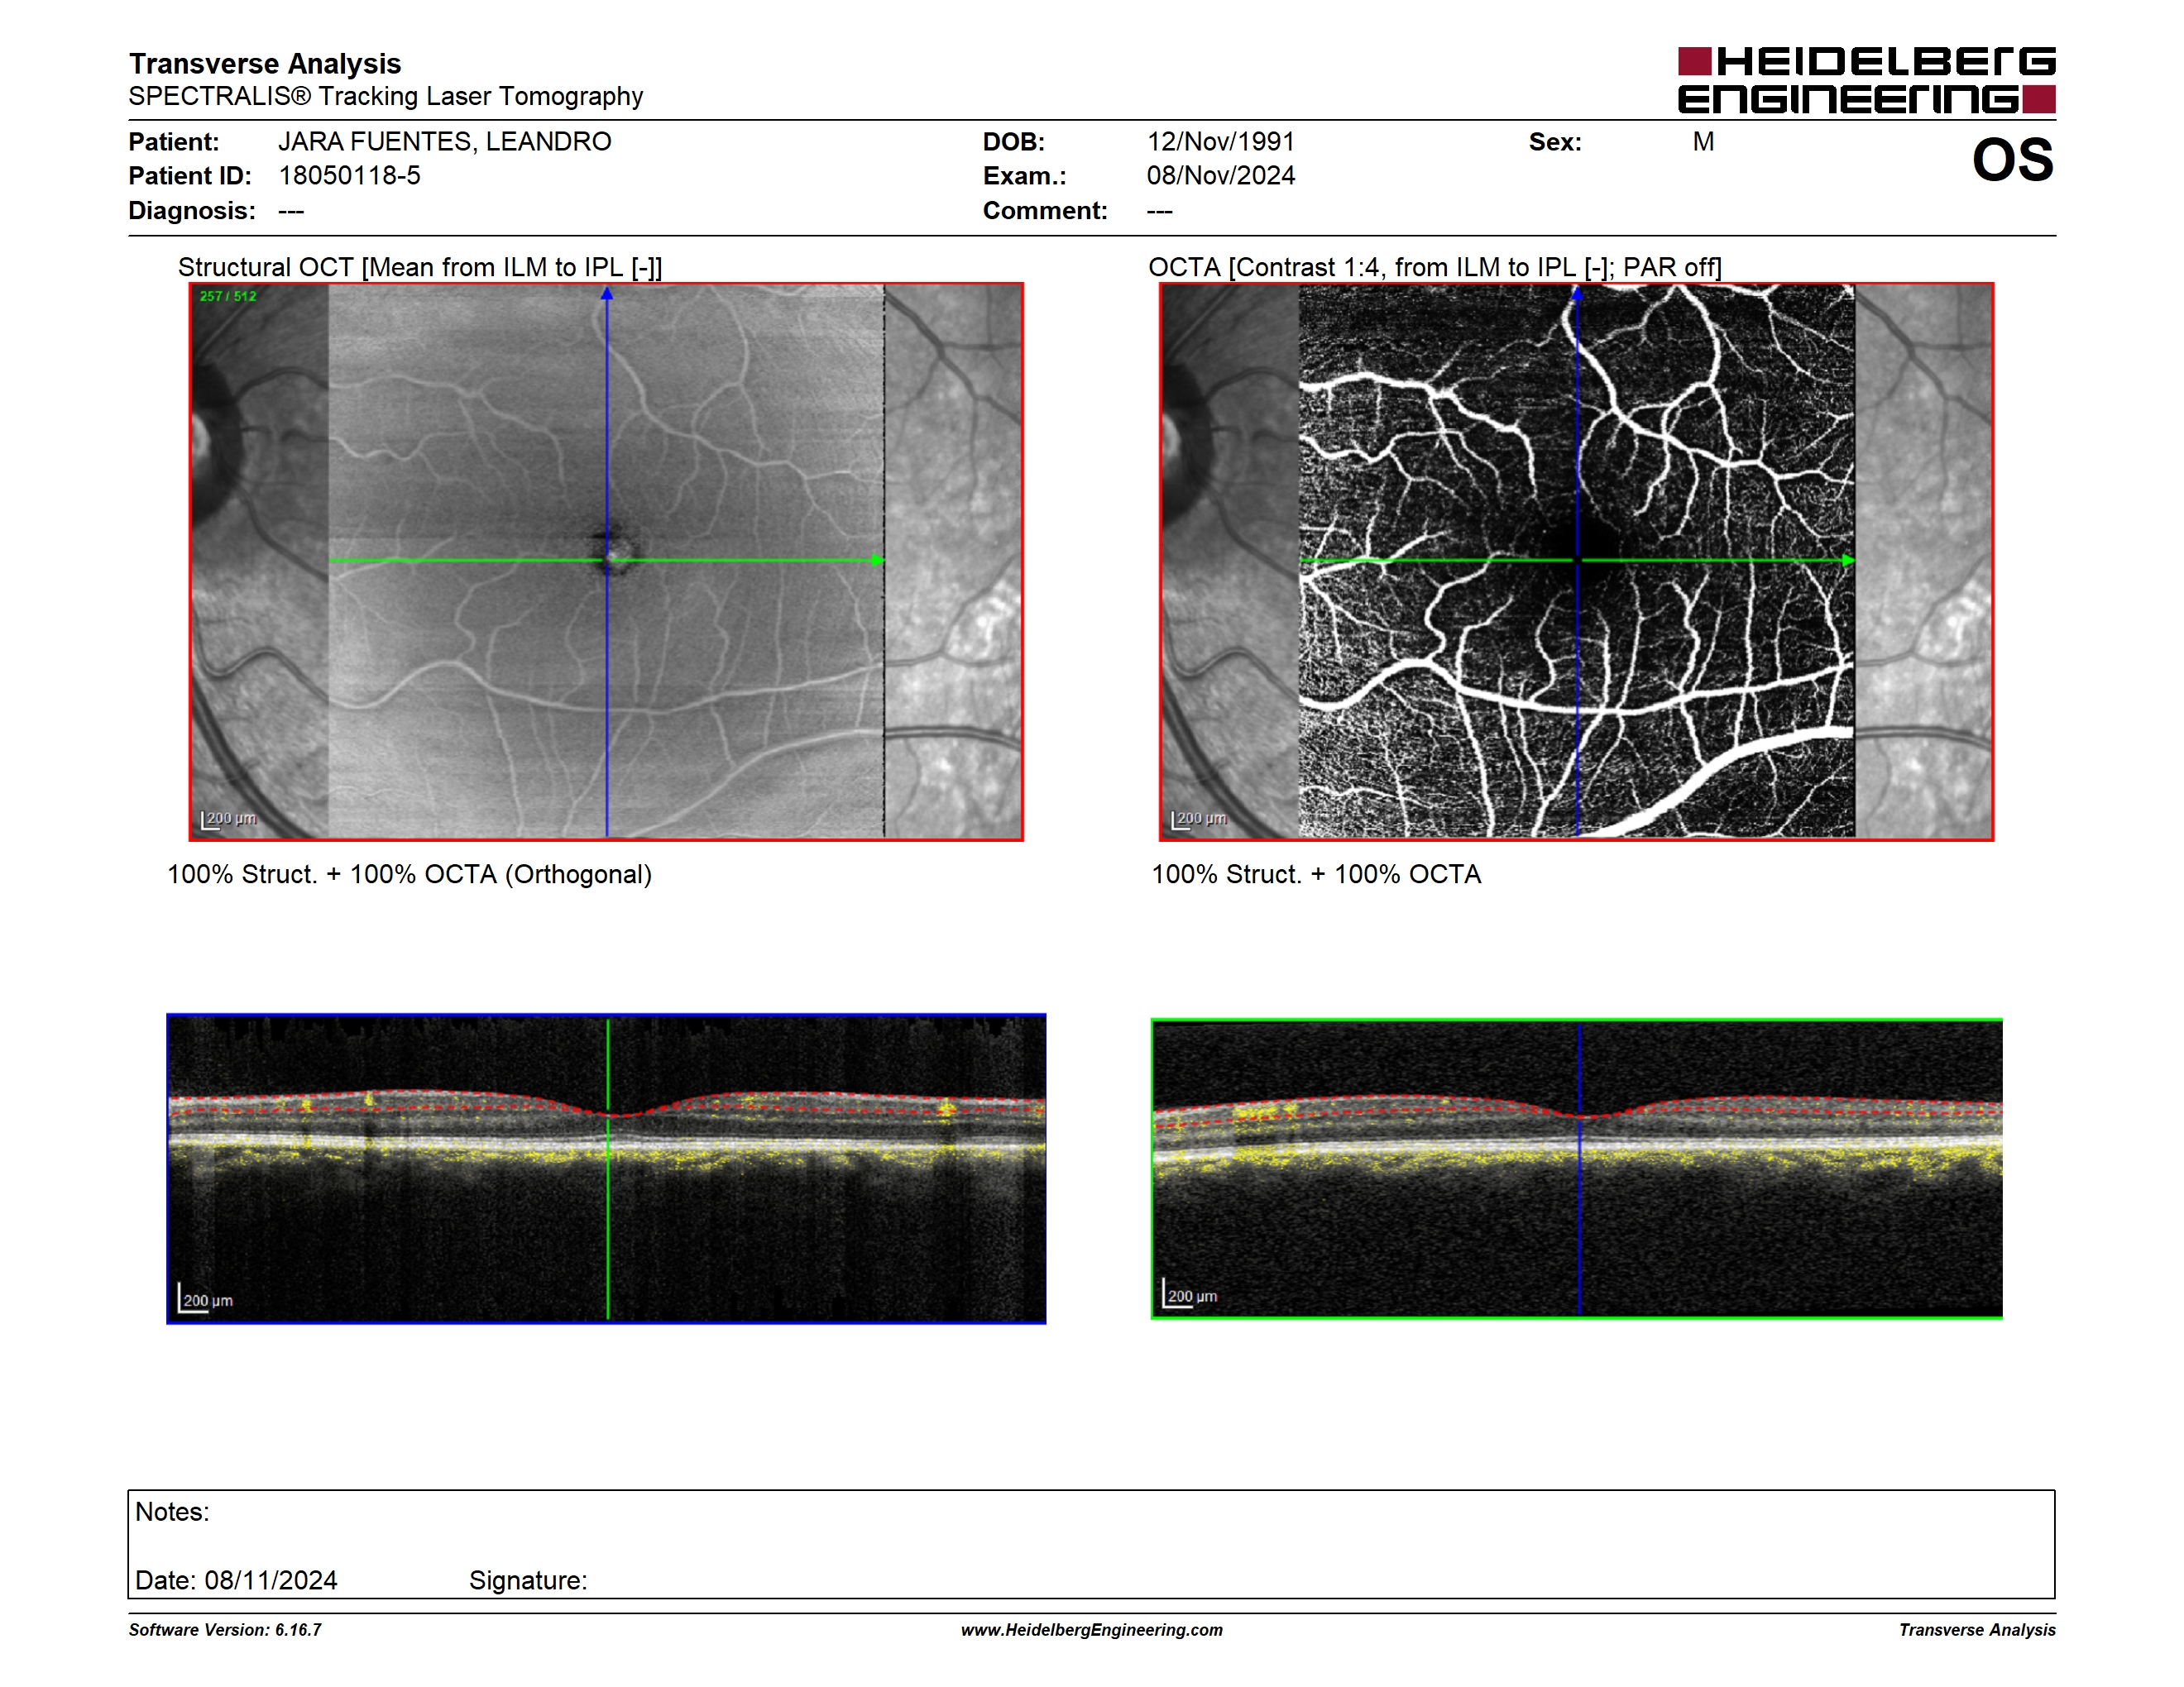
Task: Click the Comment label
Action: coord(1045,211)
